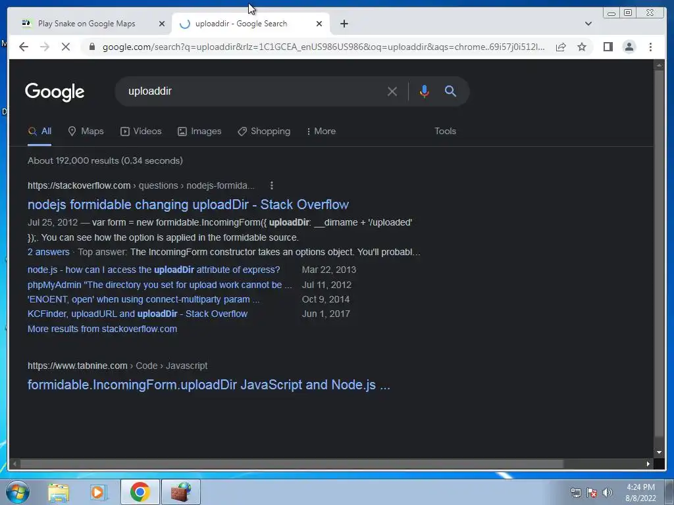The width and height of the screenshot is (674, 505).
Task: Select the All results tab
Action: pos(39,132)
